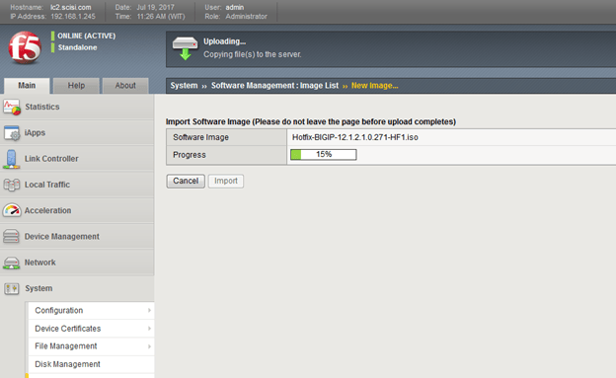Click New Image... breadcrumb
Viewport: 616px width, 378px height.
click(375, 86)
